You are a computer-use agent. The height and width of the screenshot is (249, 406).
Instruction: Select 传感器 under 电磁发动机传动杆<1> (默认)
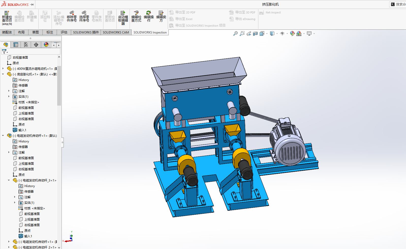(20, 147)
